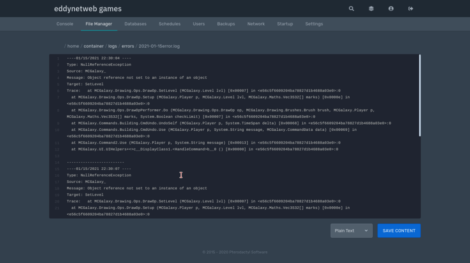Open the Network tab
This screenshot has width=470, height=263.
click(x=256, y=24)
